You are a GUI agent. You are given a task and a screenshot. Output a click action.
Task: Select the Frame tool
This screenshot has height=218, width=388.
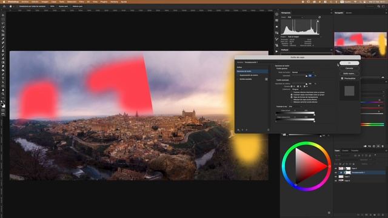(x=3, y=35)
